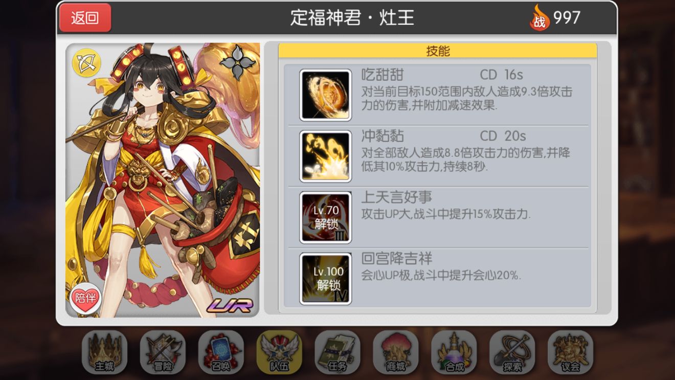Tap the battle power flame icon
675x380 pixels.
coord(539,18)
